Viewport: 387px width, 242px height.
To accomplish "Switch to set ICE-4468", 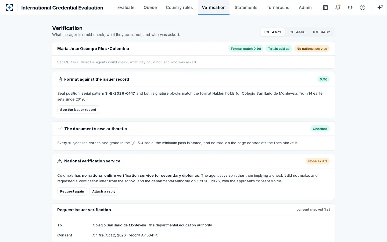I will point(297,32).
